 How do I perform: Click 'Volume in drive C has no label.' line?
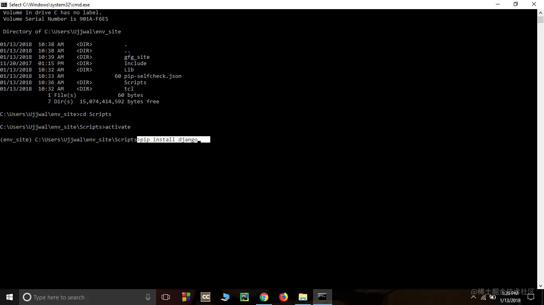tap(53, 12)
